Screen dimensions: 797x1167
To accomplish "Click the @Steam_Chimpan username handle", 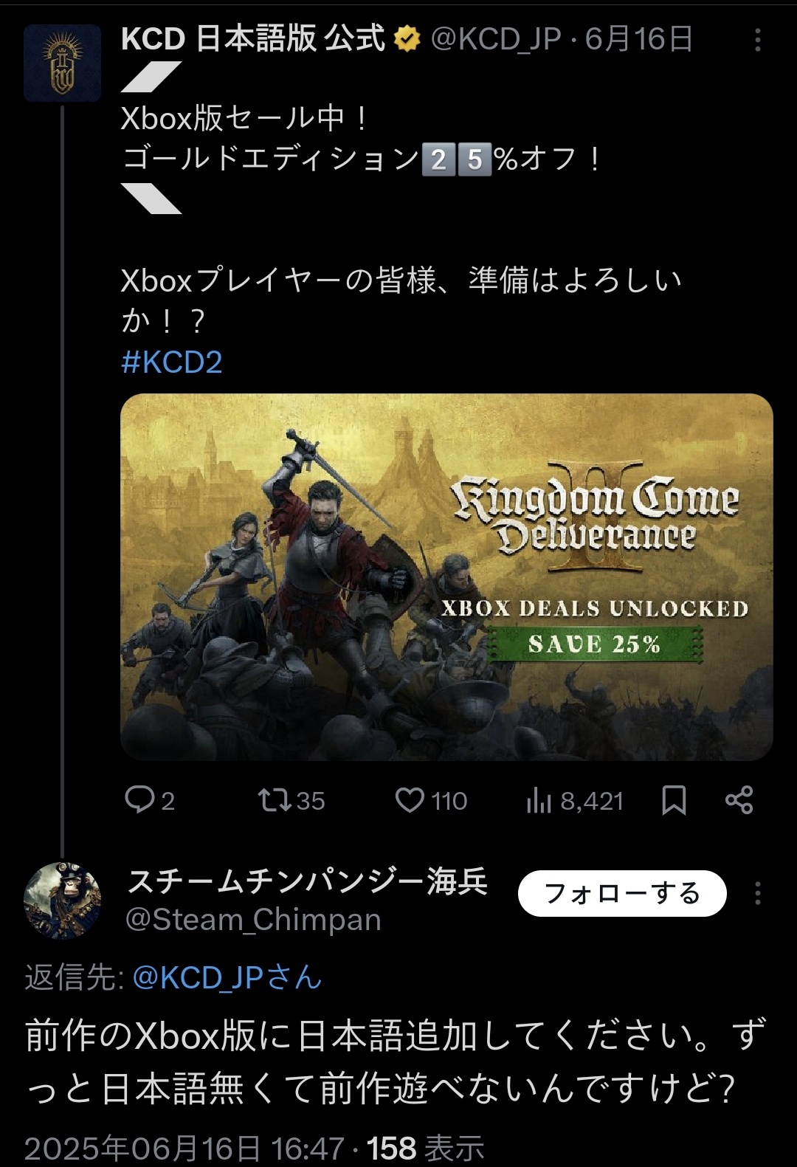I will (x=253, y=920).
